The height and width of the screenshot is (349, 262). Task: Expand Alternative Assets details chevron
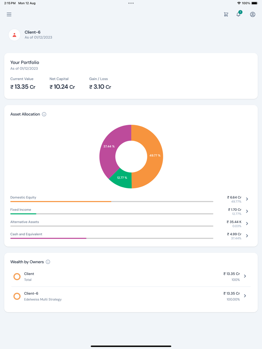pyautogui.click(x=247, y=224)
